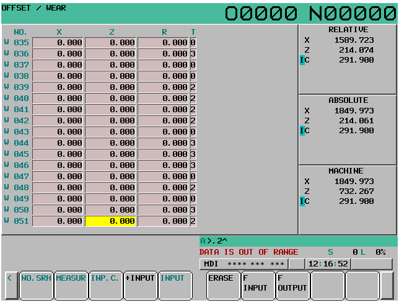399x303 pixels.
Task: Select Z wear value for W 048
Action: click(x=110, y=188)
